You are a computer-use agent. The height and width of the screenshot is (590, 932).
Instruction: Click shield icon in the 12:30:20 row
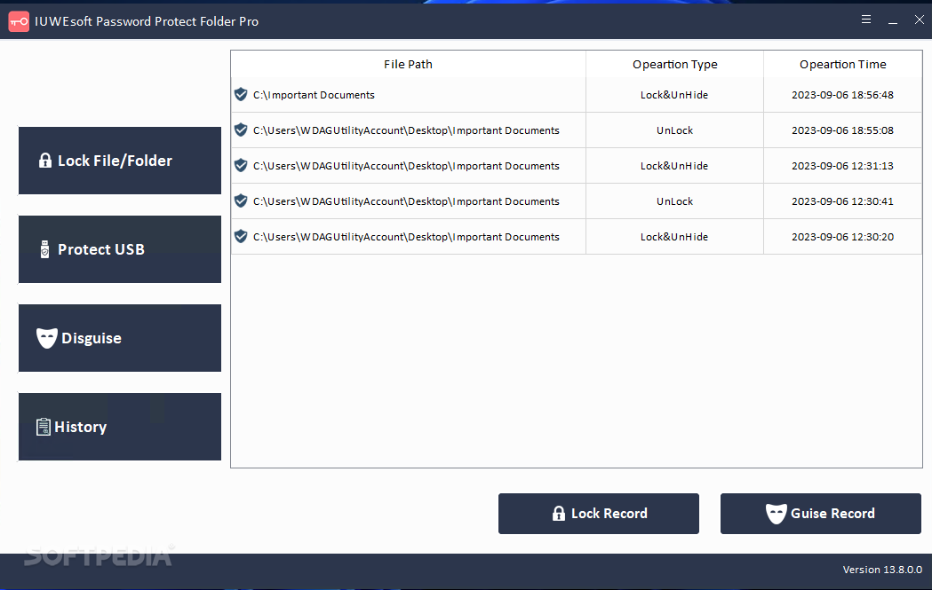point(241,237)
